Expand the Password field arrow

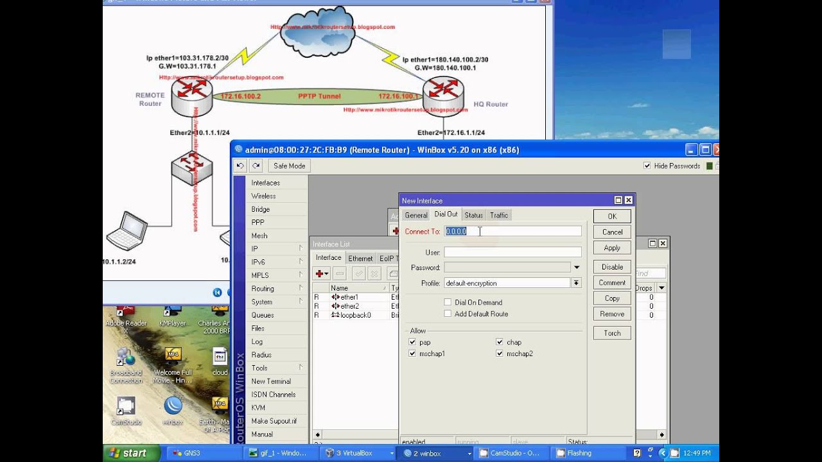[577, 268]
